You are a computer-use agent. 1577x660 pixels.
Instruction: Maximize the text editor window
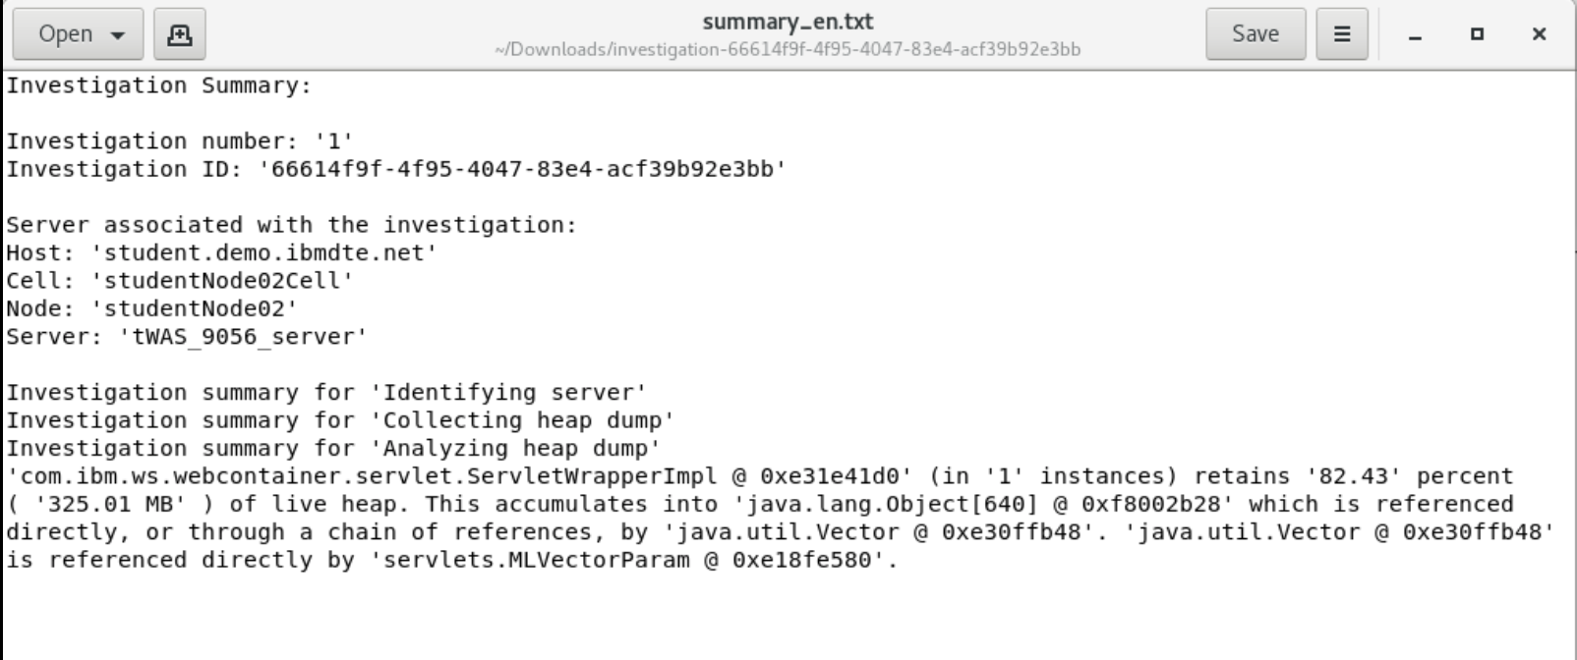(1477, 34)
